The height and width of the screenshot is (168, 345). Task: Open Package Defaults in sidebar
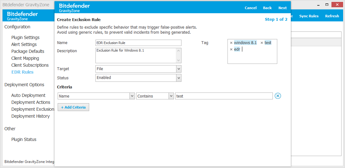coord(28,51)
